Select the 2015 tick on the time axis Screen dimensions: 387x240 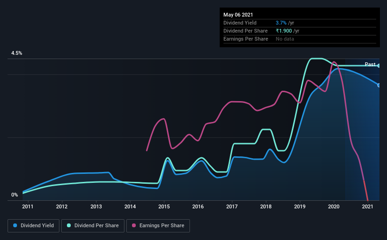164,206
